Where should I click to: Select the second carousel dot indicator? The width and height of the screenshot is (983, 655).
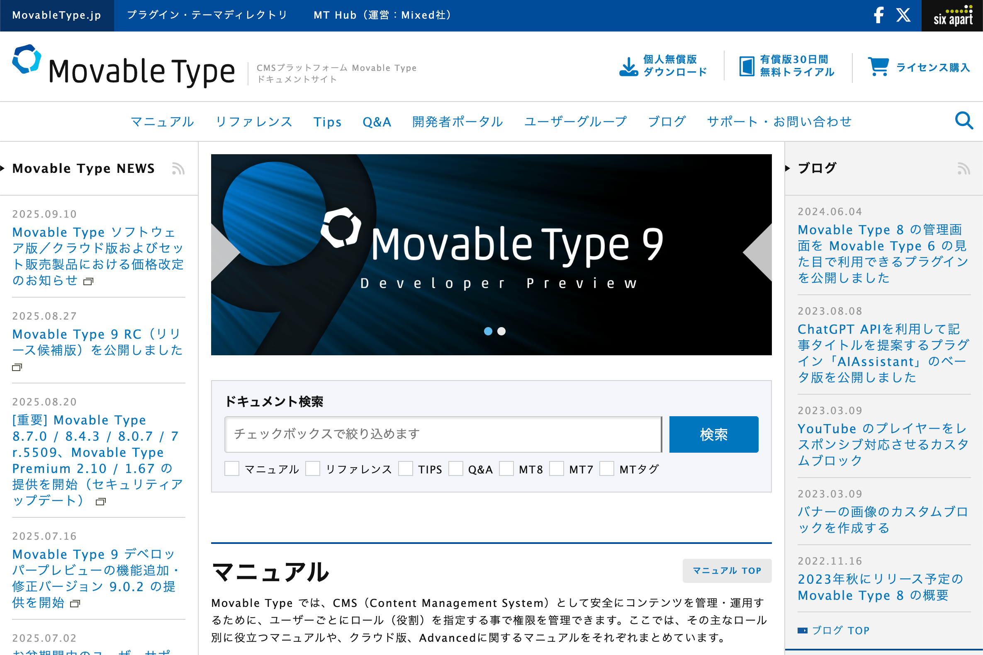(x=502, y=331)
